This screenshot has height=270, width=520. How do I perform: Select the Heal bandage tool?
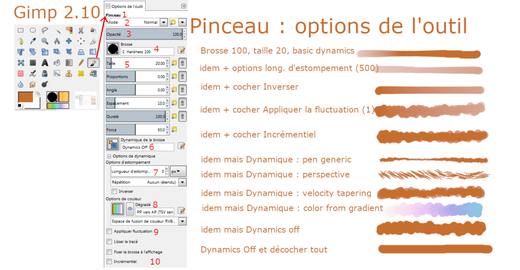click(81, 74)
